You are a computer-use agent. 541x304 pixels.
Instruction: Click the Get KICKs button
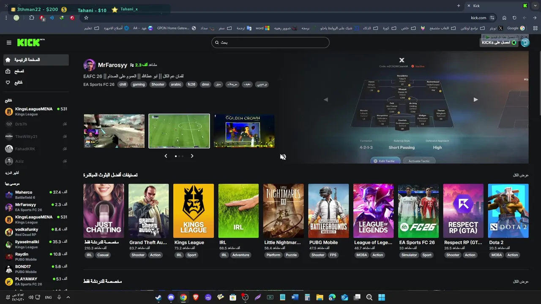tap(500, 42)
